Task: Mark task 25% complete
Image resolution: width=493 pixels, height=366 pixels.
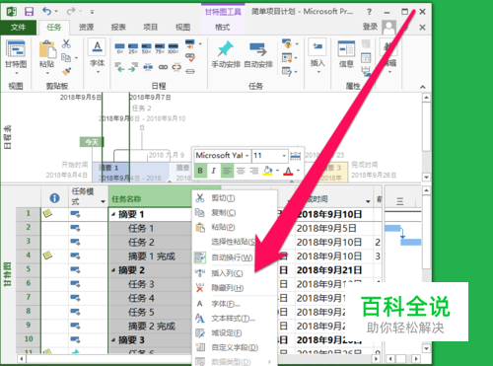Action: [133, 48]
